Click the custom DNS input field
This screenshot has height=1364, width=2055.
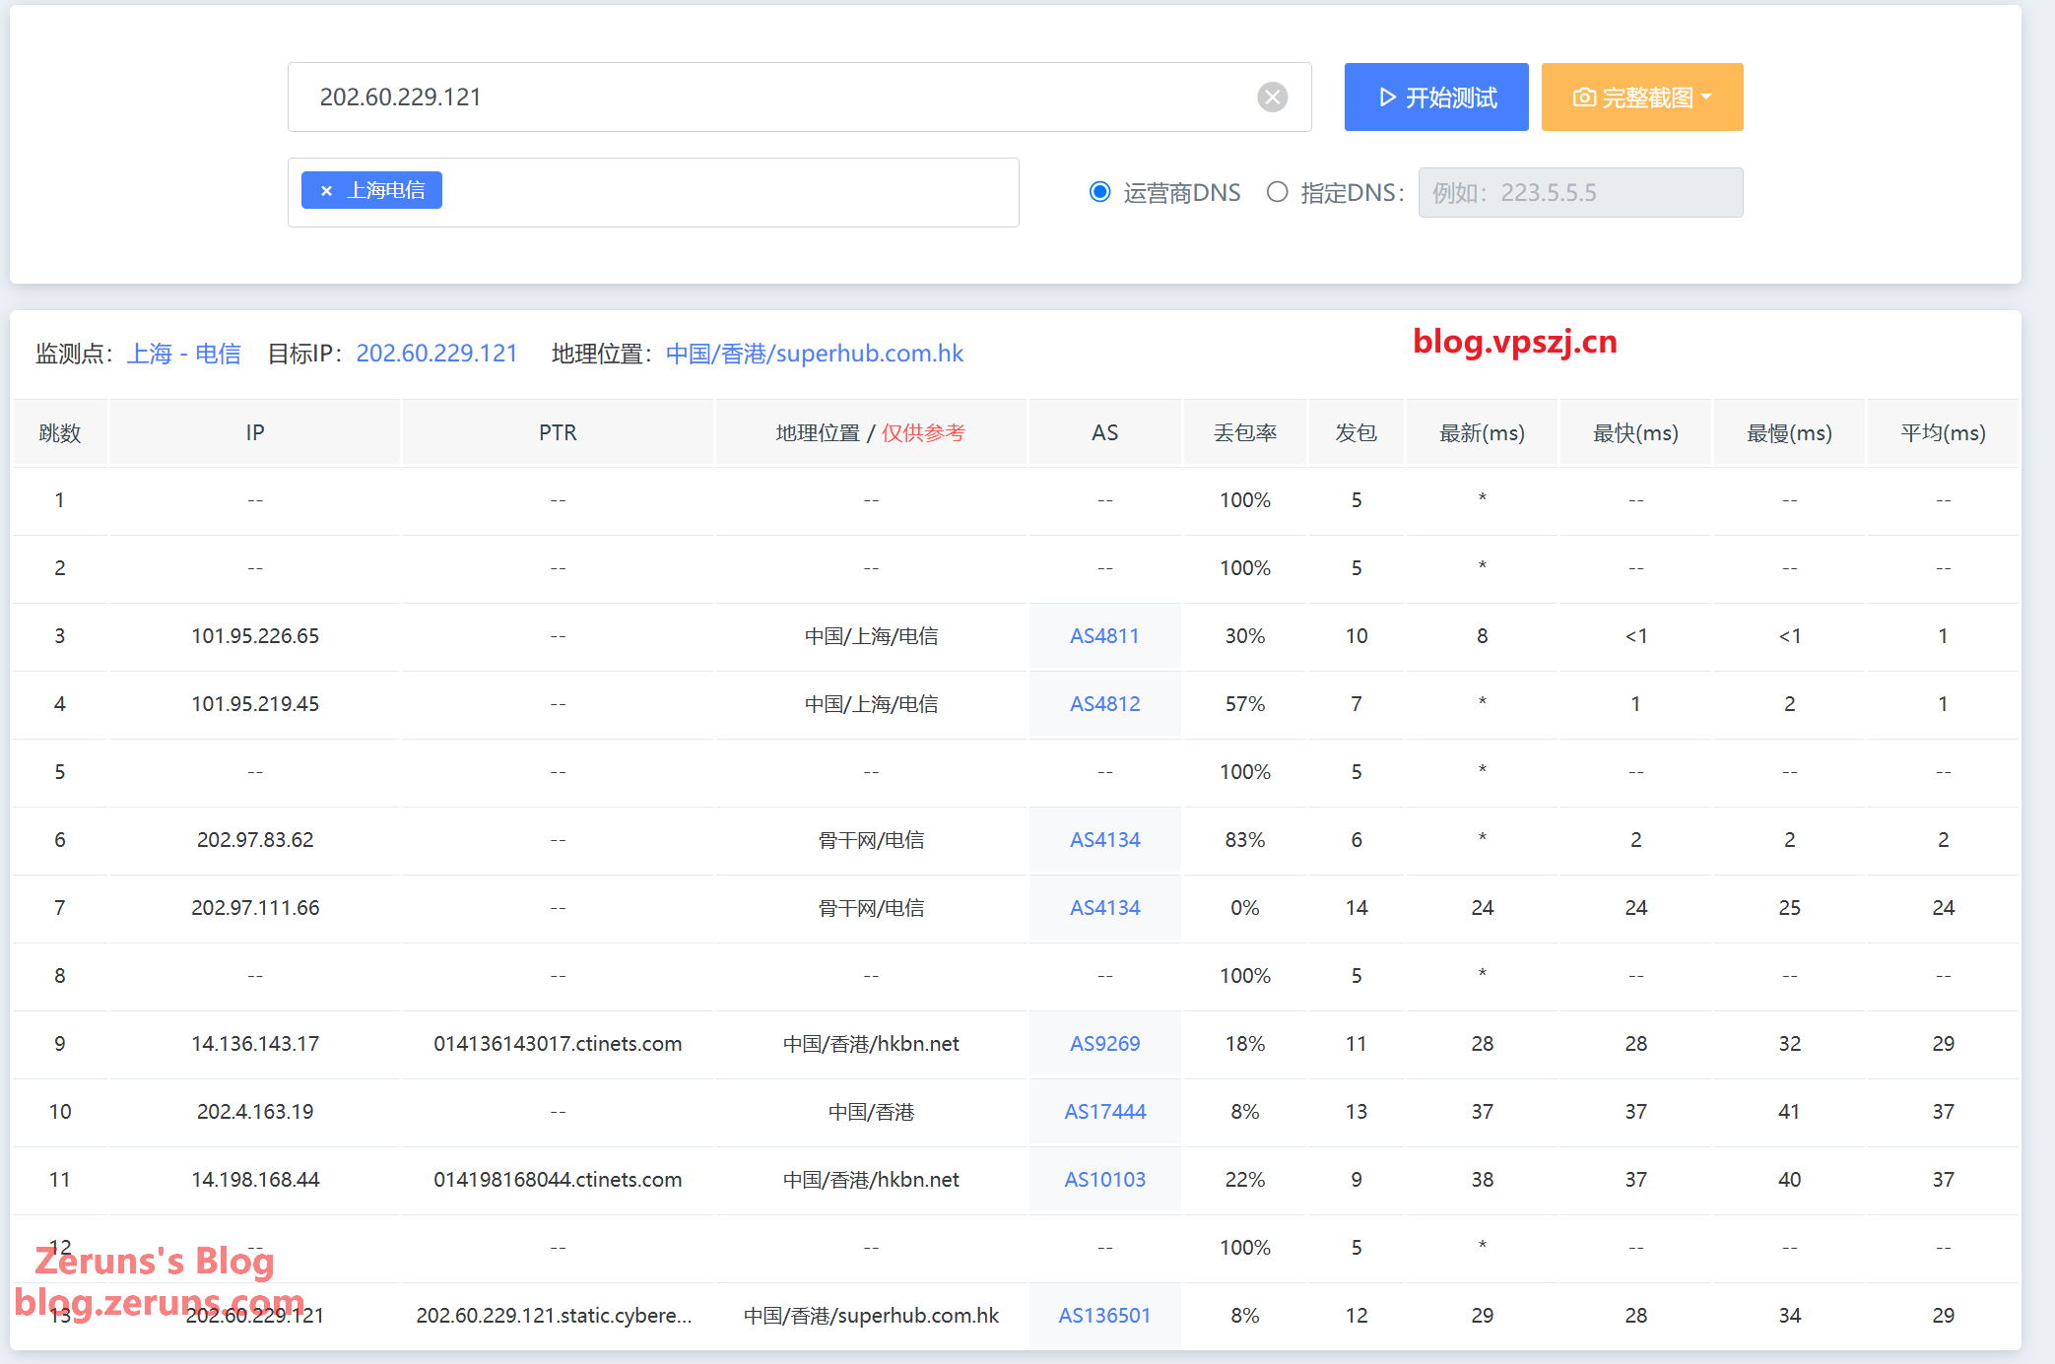click(x=1579, y=193)
